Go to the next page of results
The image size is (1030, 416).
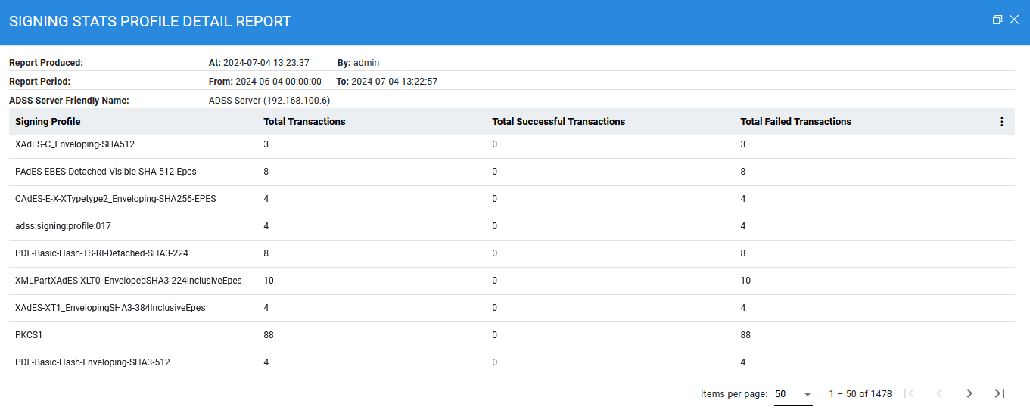[969, 393]
